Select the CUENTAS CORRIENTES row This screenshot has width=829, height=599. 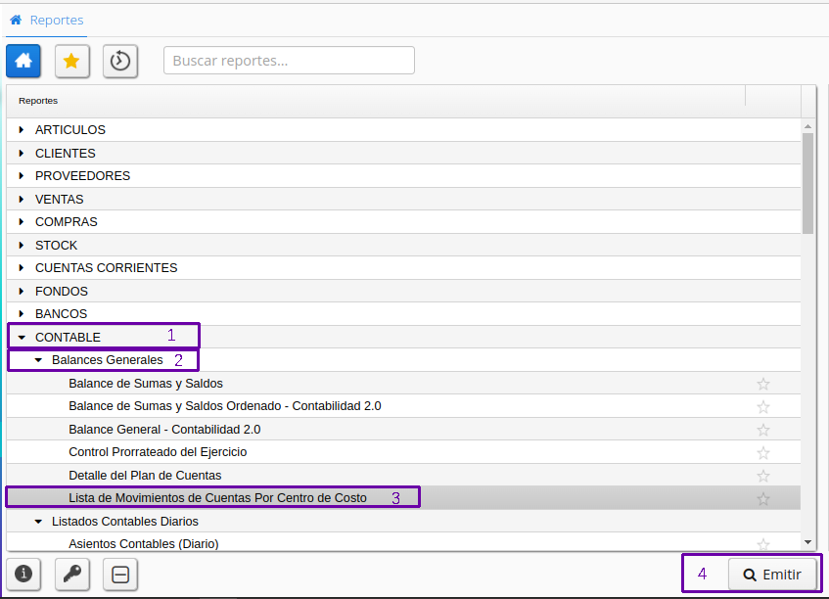pyautogui.click(x=403, y=267)
